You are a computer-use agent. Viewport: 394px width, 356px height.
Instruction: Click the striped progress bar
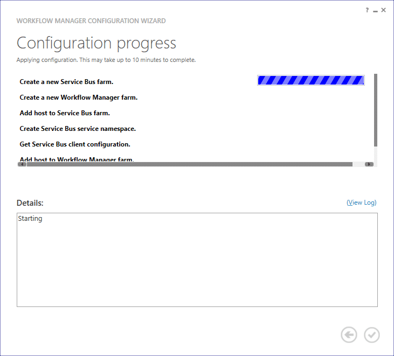[x=311, y=80]
